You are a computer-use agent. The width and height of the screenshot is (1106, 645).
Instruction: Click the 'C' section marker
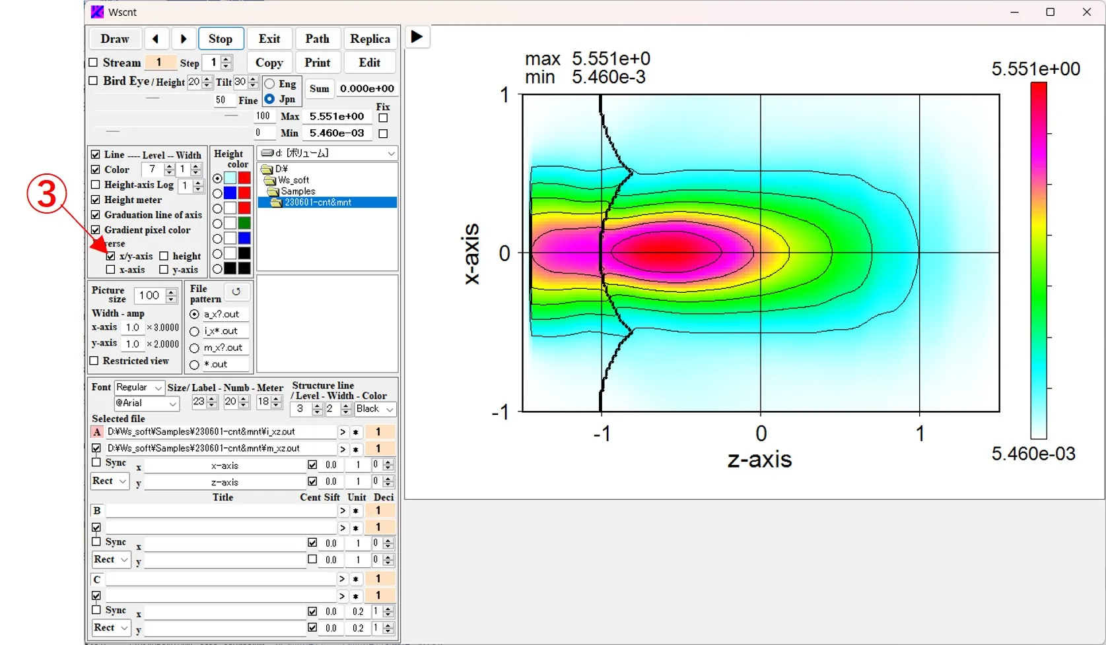coord(97,579)
